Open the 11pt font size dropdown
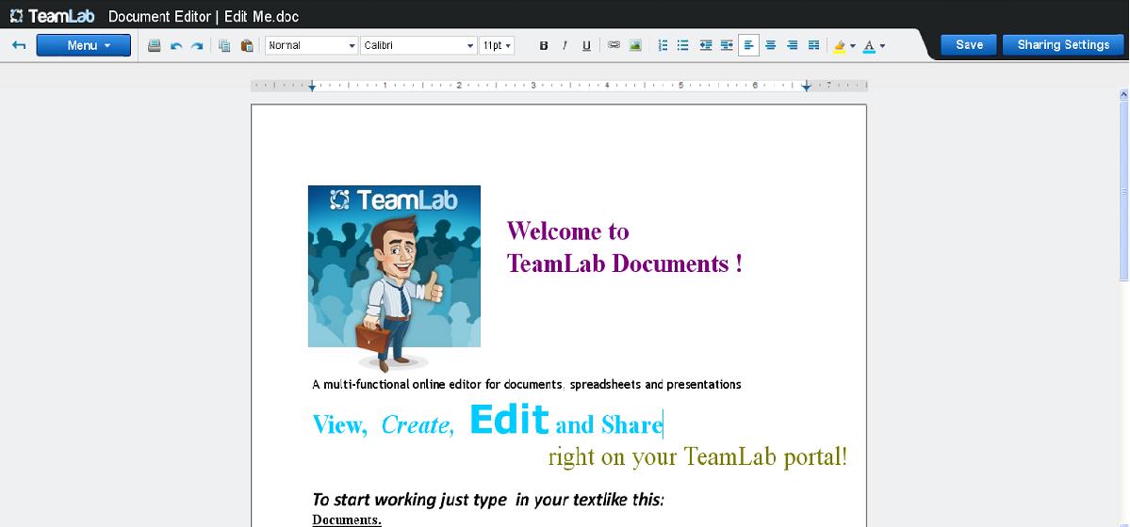The height and width of the screenshot is (527, 1130). pos(497,45)
